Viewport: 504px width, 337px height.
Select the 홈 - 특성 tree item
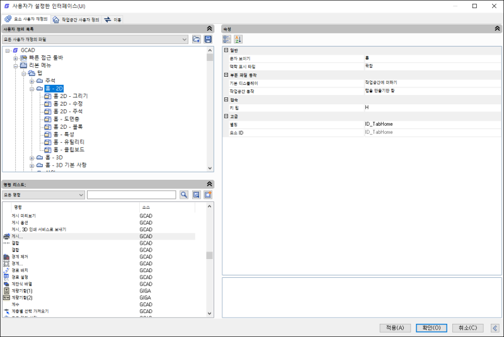64,135
